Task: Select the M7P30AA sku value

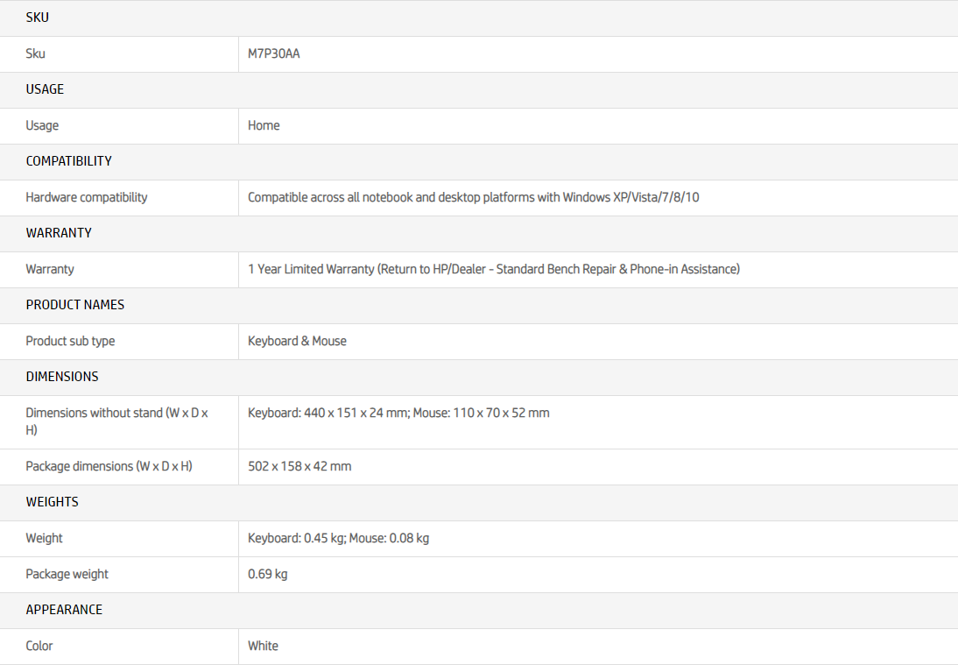Action: (274, 53)
